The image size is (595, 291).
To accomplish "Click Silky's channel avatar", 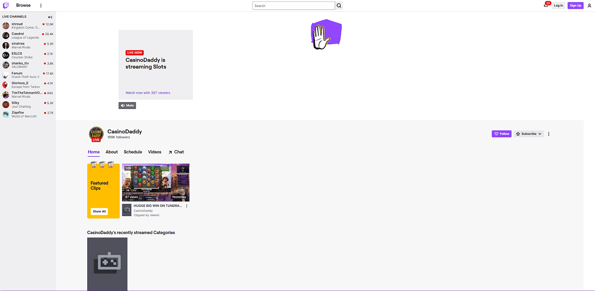I will [x=6, y=104].
